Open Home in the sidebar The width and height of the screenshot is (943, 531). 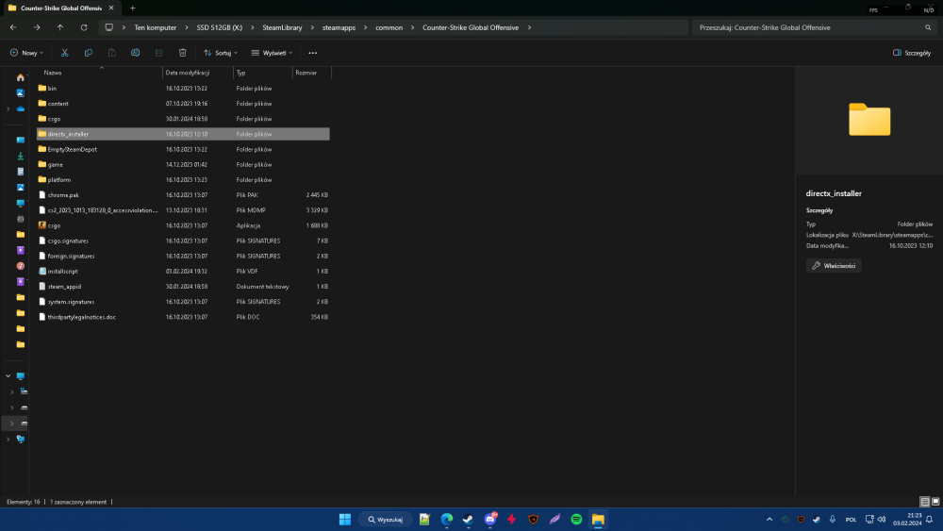[21, 77]
